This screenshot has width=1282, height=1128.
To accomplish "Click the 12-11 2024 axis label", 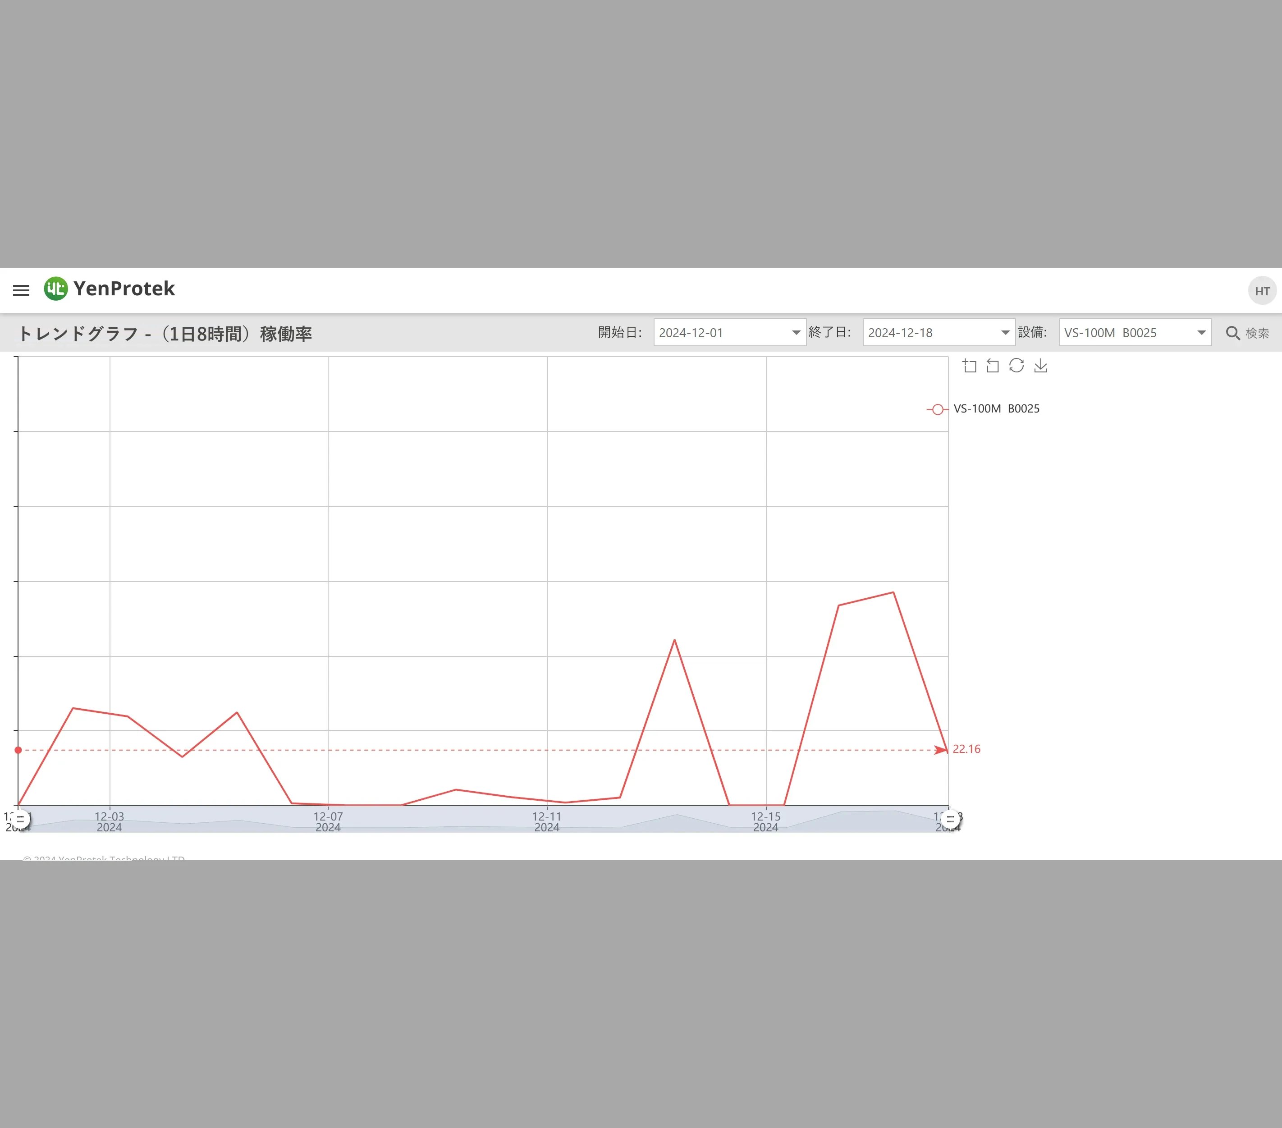I will point(547,822).
